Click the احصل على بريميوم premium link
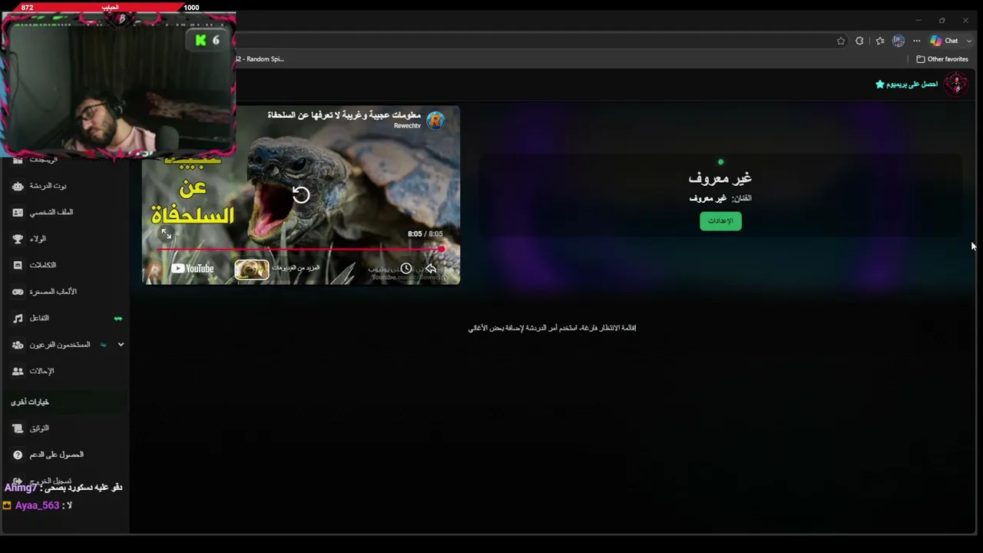The width and height of the screenshot is (983, 553). coord(906,84)
